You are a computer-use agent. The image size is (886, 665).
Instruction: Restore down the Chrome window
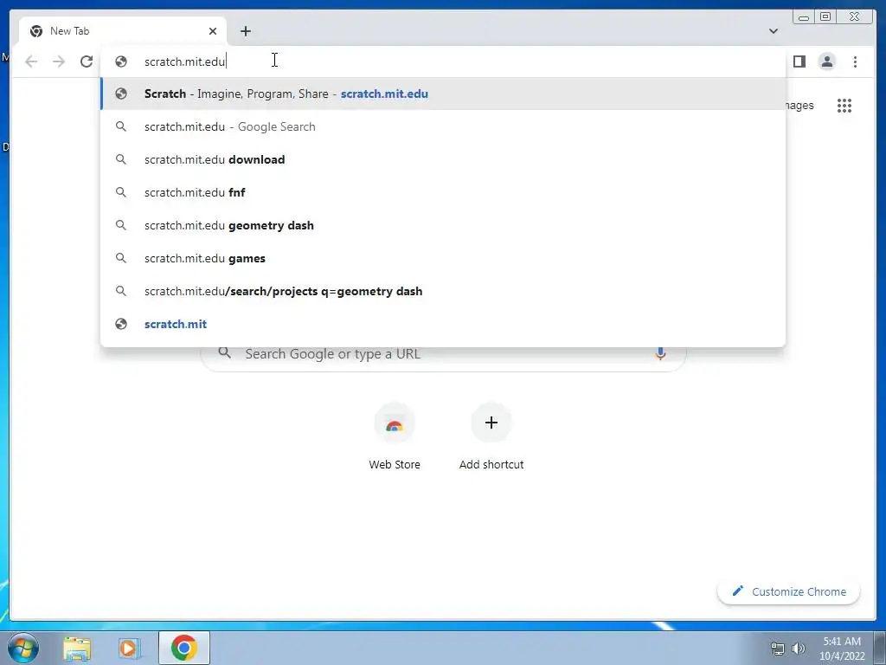(825, 17)
